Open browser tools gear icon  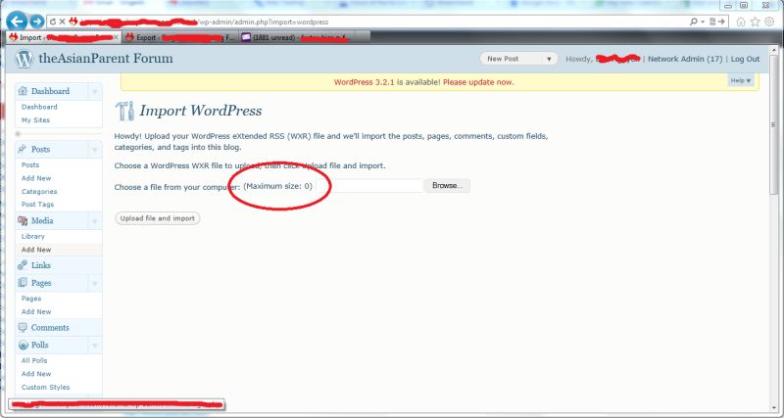[769, 22]
